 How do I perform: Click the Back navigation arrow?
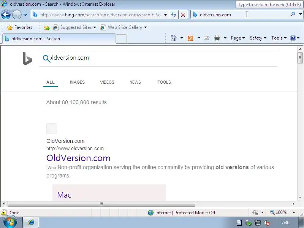click(6, 14)
